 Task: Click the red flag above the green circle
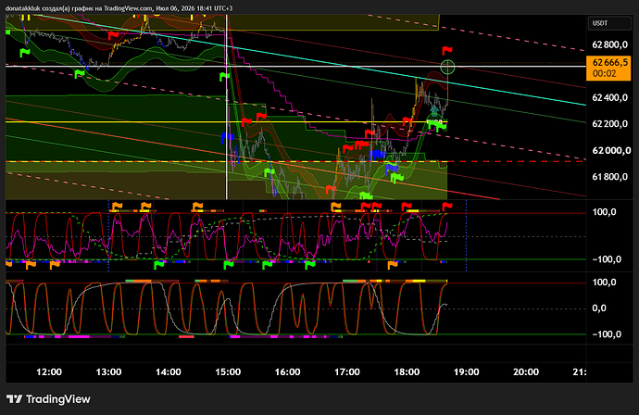[x=447, y=51]
